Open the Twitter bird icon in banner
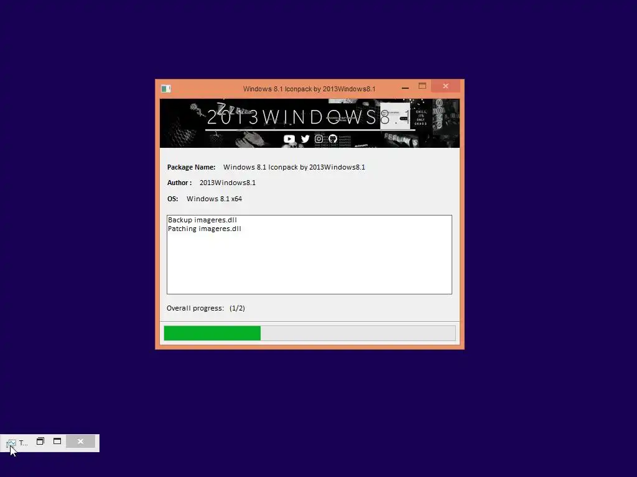The width and height of the screenshot is (637, 477). tap(305, 139)
